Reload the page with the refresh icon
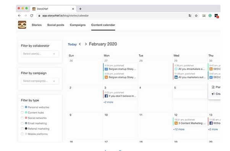The image size is (230, 151). click(32, 16)
